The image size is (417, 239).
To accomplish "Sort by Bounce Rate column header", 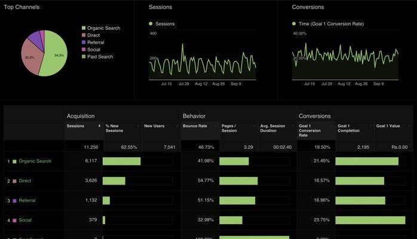I will pos(194,126).
